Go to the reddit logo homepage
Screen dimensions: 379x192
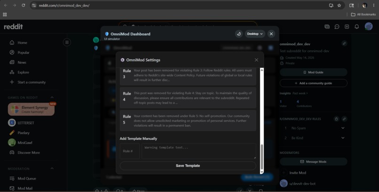click(13, 27)
